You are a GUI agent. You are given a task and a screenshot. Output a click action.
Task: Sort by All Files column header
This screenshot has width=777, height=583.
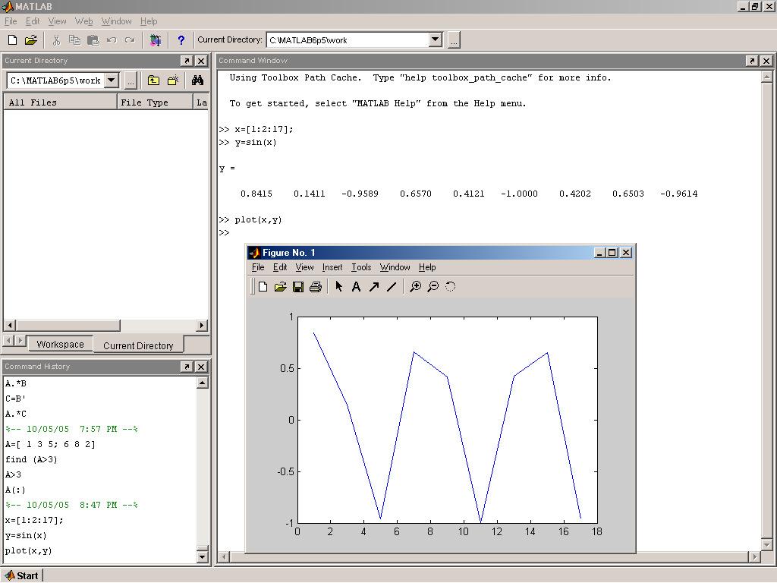coord(60,102)
